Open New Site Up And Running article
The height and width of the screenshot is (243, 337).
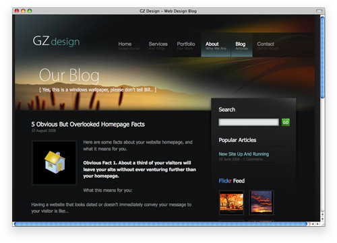(x=244, y=154)
